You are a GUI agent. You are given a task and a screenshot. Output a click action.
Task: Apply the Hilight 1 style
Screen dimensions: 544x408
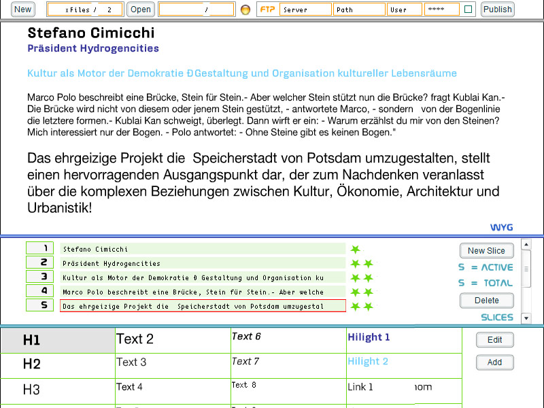pyautogui.click(x=404, y=341)
